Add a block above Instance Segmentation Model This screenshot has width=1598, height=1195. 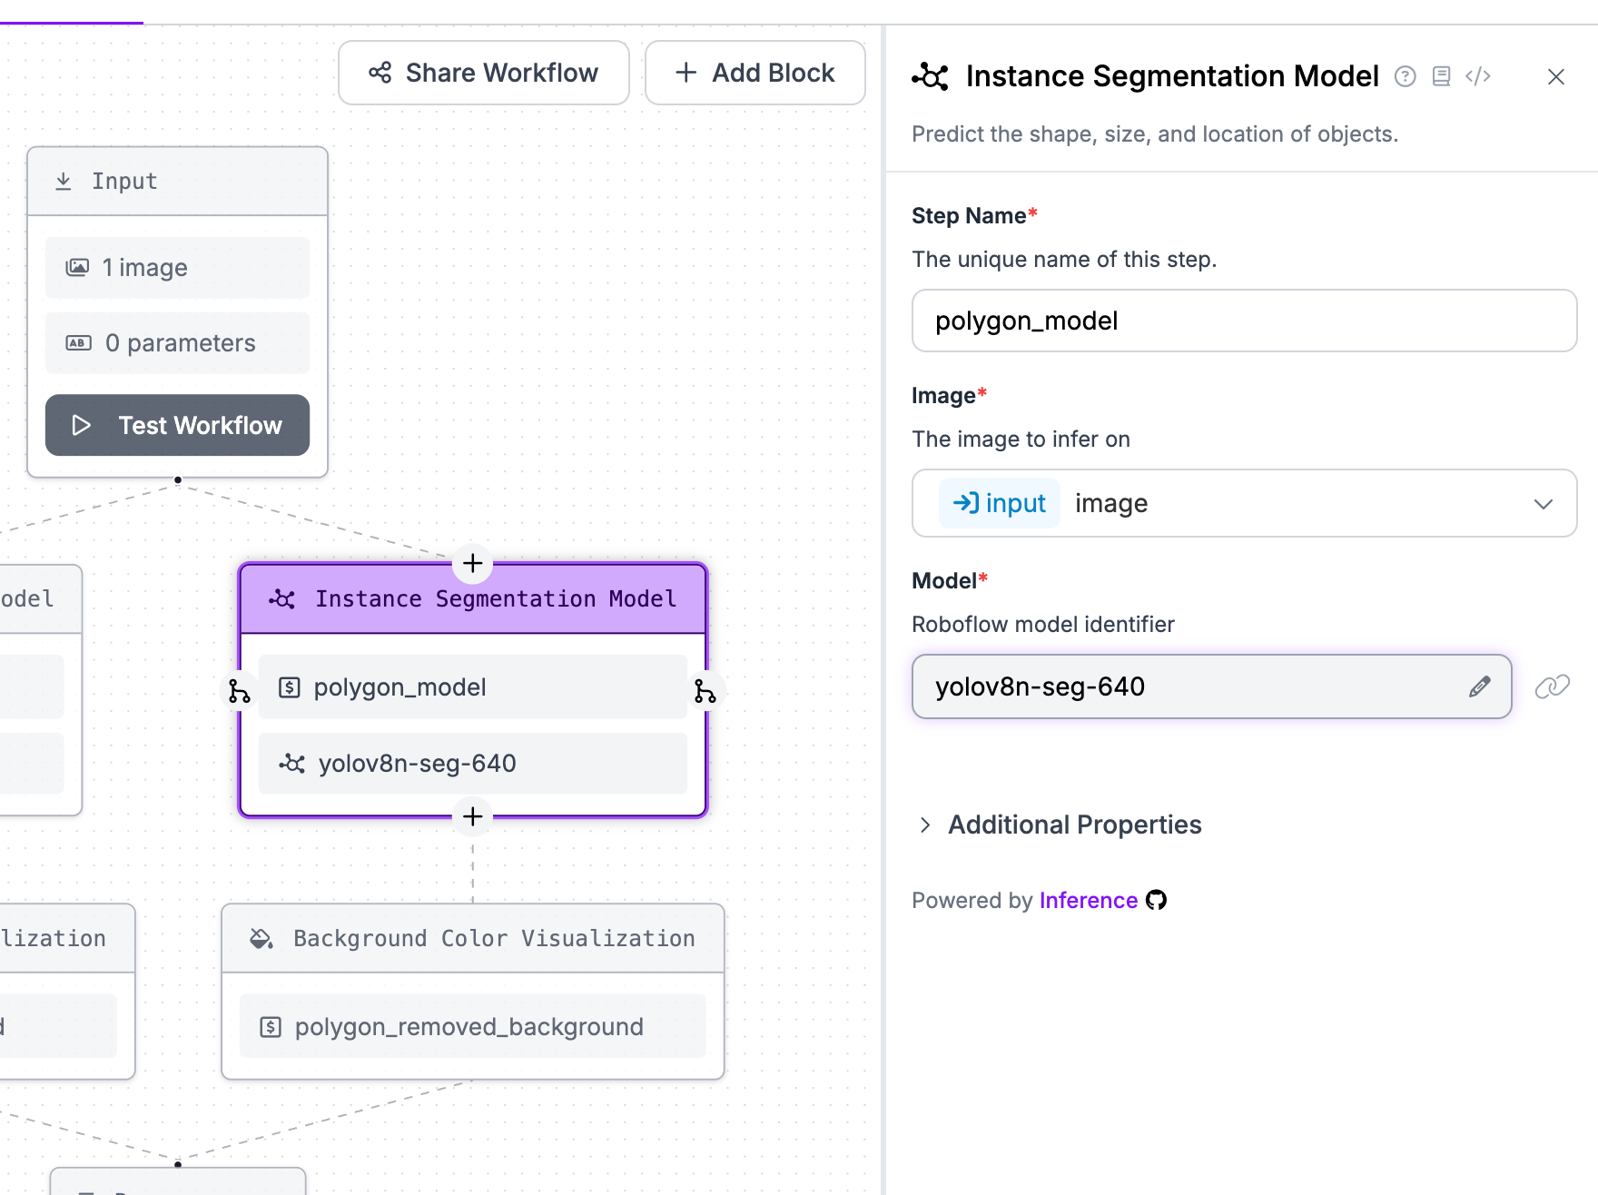pyautogui.click(x=472, y=563)
